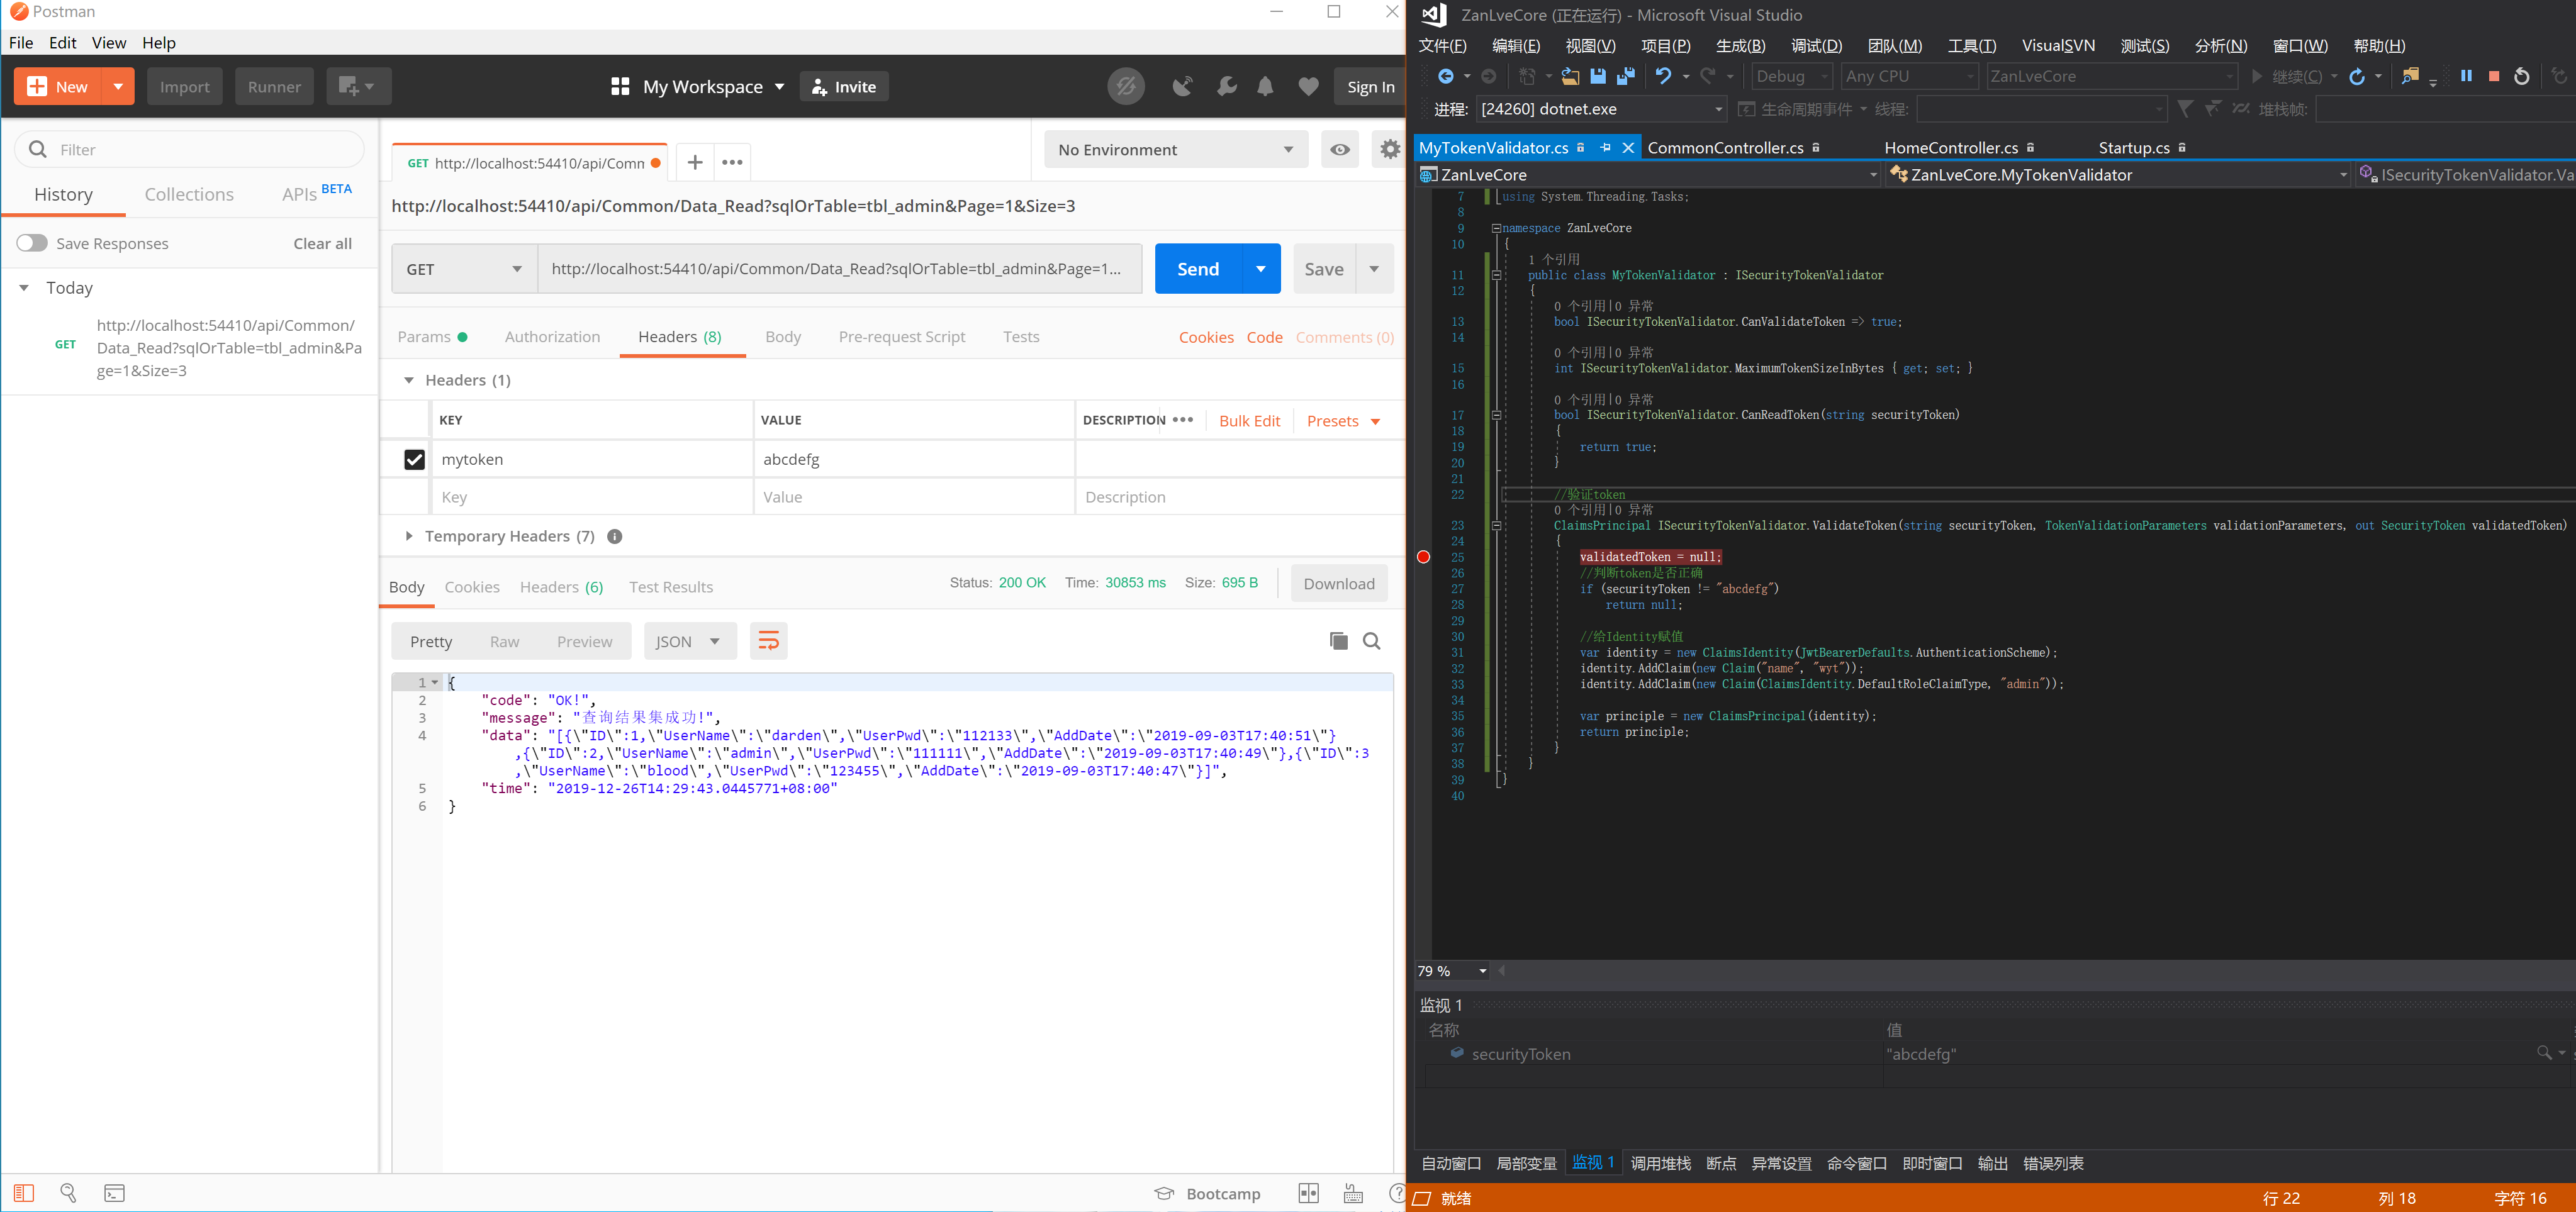The height and width of the screenshot is (1212, 2576).
Task: Open info icon beside Temporary Headers
Action: (615, 537)
